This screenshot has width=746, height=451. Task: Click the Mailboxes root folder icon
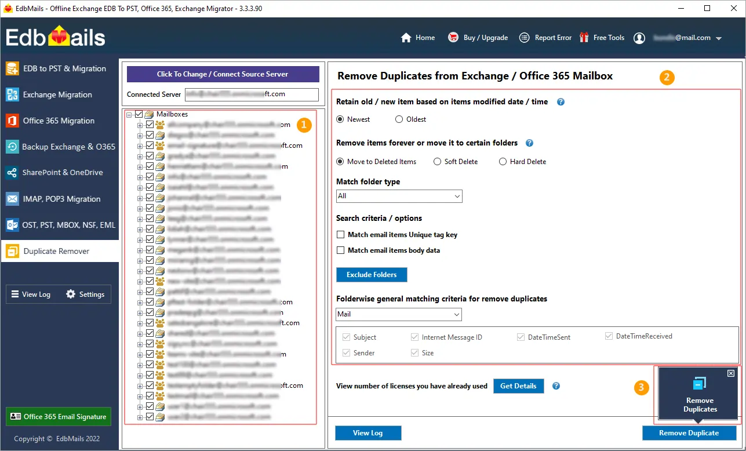point(150,114)
